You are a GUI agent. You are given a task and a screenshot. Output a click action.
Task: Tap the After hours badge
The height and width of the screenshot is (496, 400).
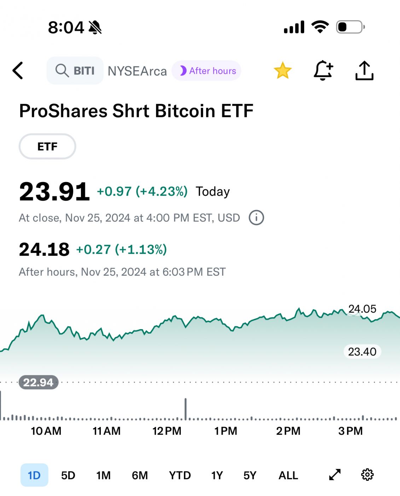click(207, 71)
